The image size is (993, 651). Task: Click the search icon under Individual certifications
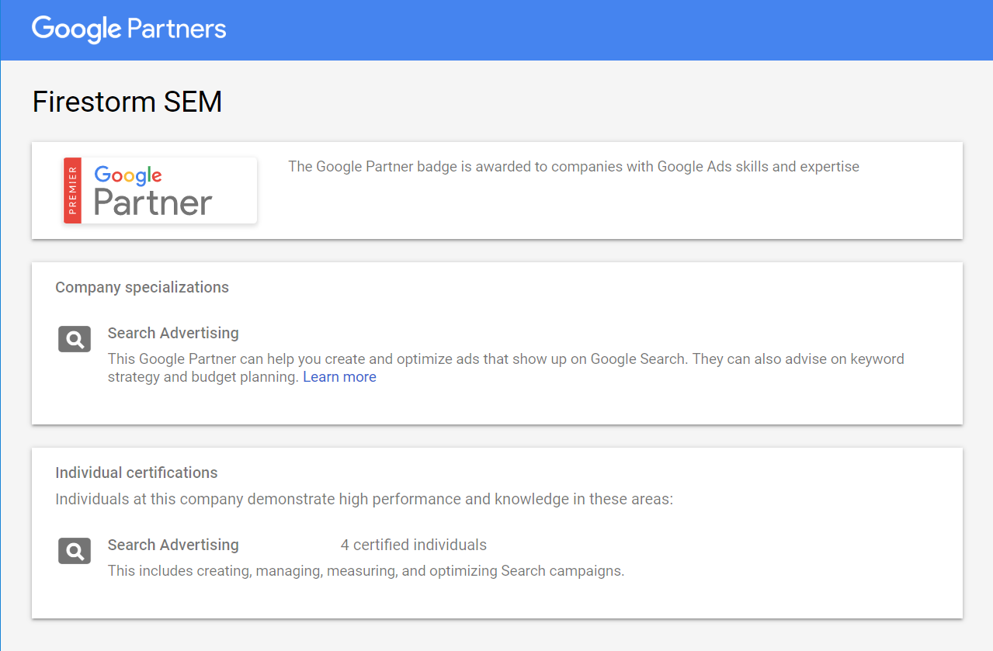(75, 551)
